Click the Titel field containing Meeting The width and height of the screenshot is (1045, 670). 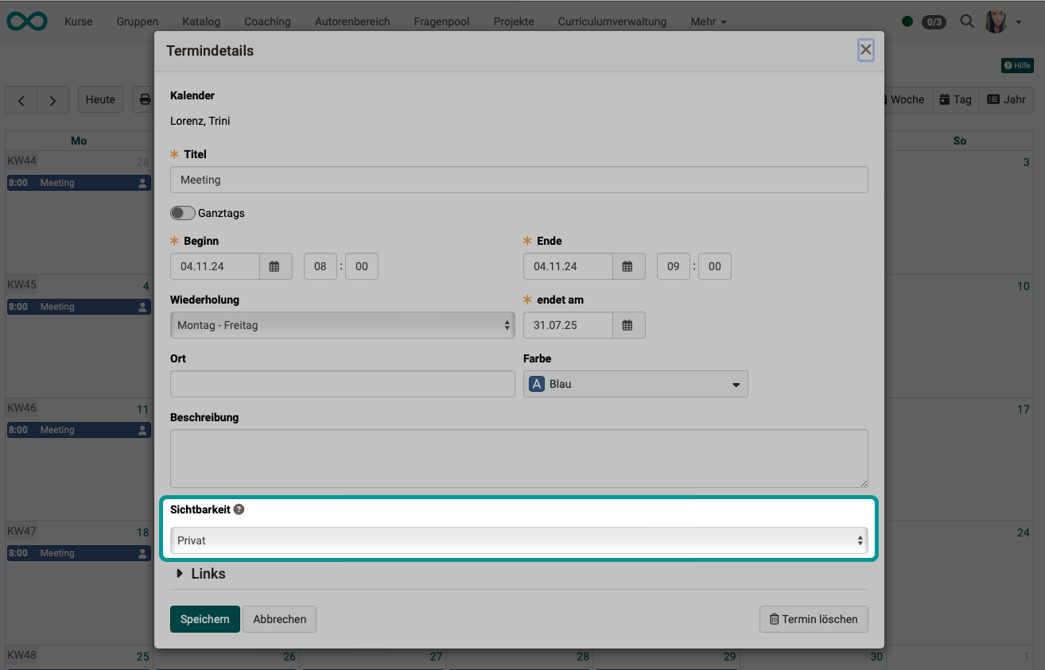pos(519,180)
